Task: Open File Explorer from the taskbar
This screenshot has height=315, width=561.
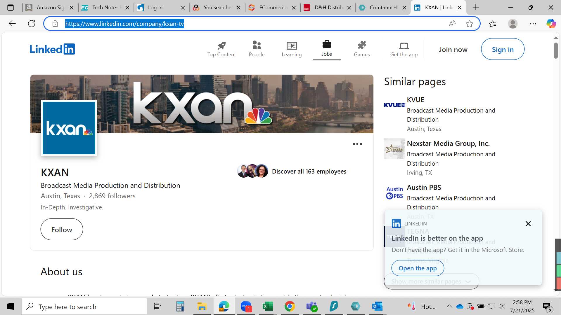Action: 202,306
